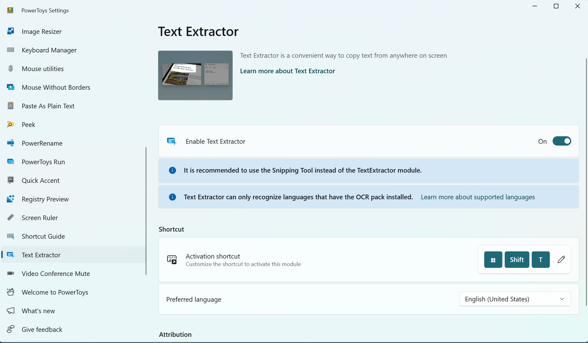Click the Give feedback entry
This screenshot has height=343, width=588.
pos(42,329)
